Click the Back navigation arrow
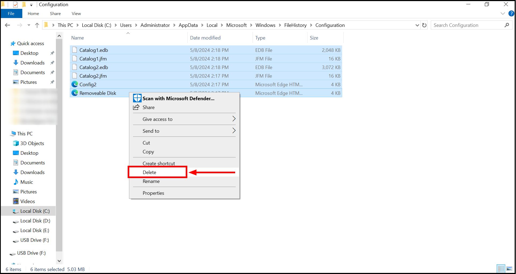Image resolution: width=516 pixels, height=274 pixels. [x=8, y=25]
